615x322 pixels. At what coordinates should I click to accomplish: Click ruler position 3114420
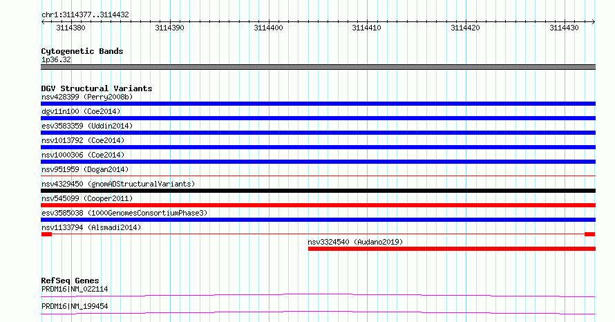[465, 28]
